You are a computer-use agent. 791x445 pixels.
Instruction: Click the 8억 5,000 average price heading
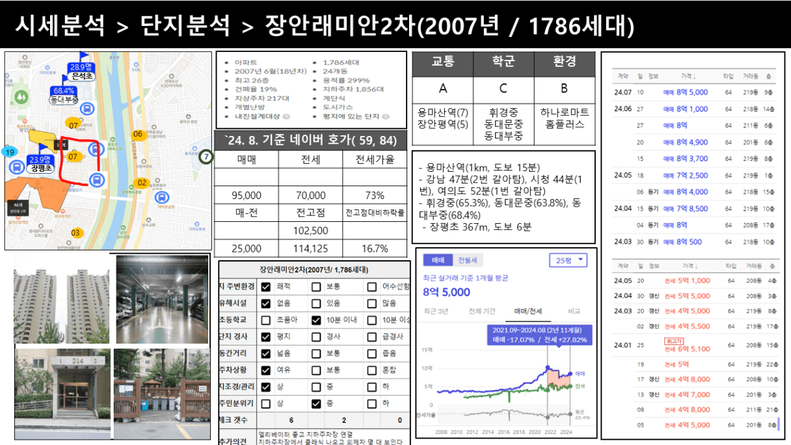tap(446, 292)
